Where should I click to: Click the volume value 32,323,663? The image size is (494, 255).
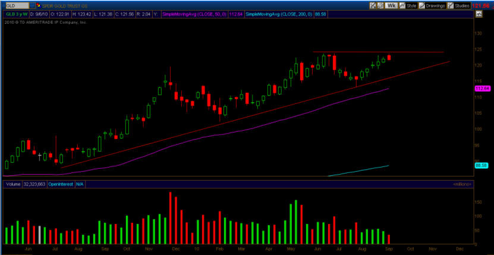click(x=34, y=184)
